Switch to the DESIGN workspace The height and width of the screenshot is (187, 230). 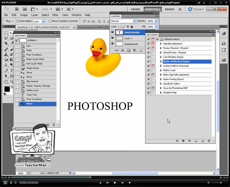tap(170, 9)
